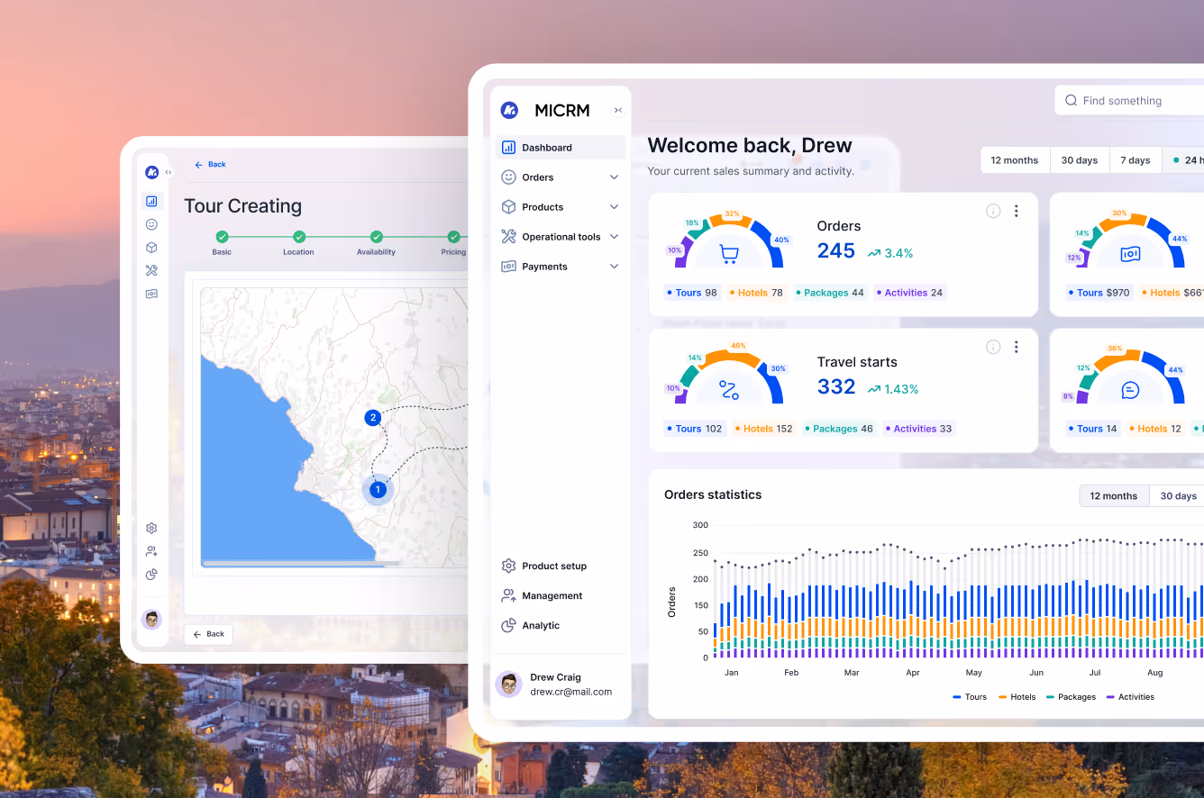Click map marker 1 in Tour Creating
The image size is (1204, 798).
[x=379, y=490]
